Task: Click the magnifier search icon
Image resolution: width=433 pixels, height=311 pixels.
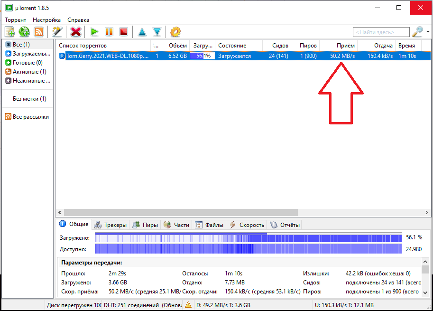Action: (x=417, y=32)
